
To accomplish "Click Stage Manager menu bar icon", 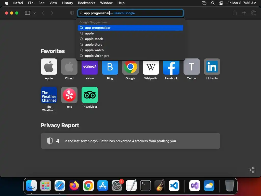I will [204, 3].
